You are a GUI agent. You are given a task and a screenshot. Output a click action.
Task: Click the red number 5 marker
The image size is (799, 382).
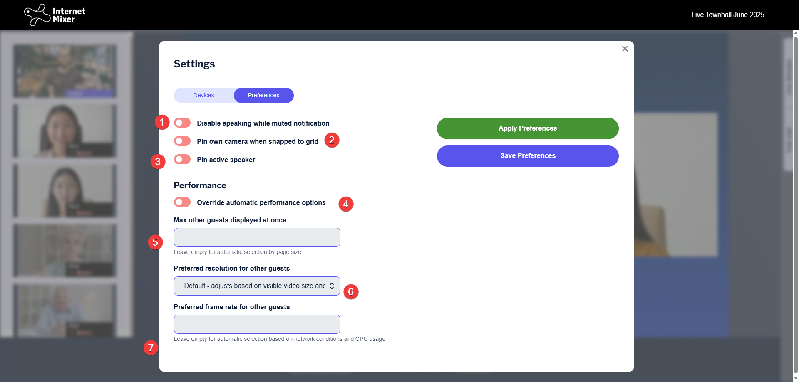pos(155,242)
